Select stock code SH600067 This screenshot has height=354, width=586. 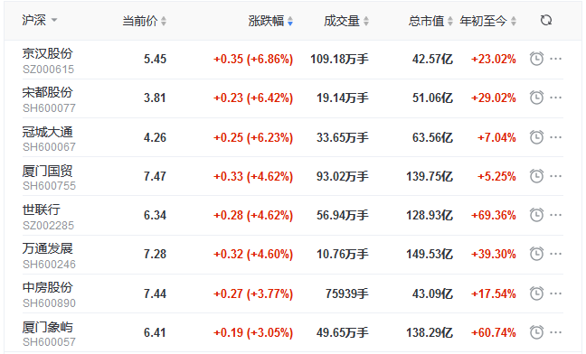pos(49,147)
